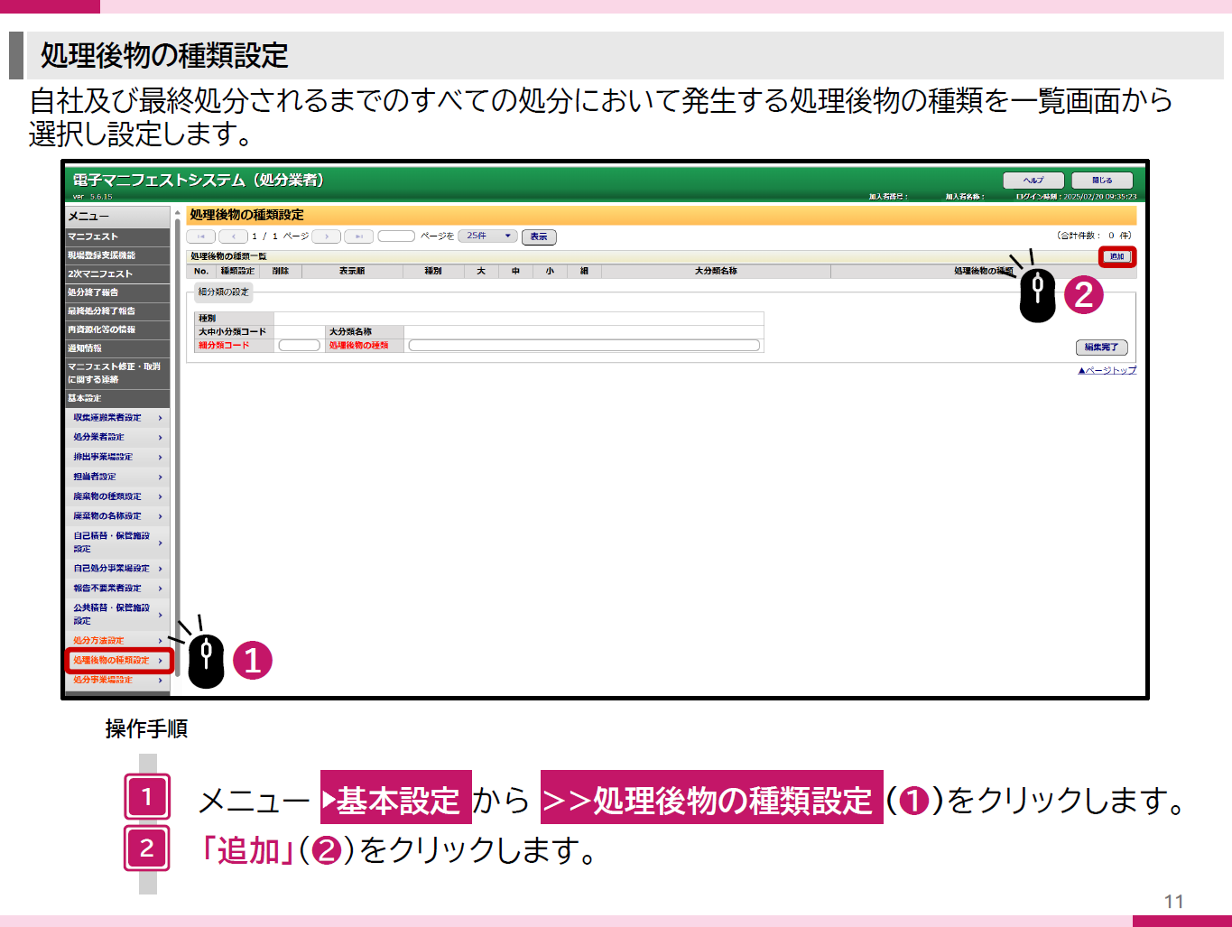Image resolution: width=1232 pixels, height=927 pixels.
Task: Select 処理後物の種類設定 in the menu
Action: [118, 660]
